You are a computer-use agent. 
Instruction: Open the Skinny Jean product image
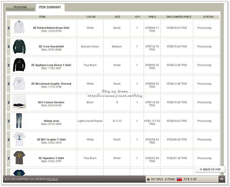19,121
